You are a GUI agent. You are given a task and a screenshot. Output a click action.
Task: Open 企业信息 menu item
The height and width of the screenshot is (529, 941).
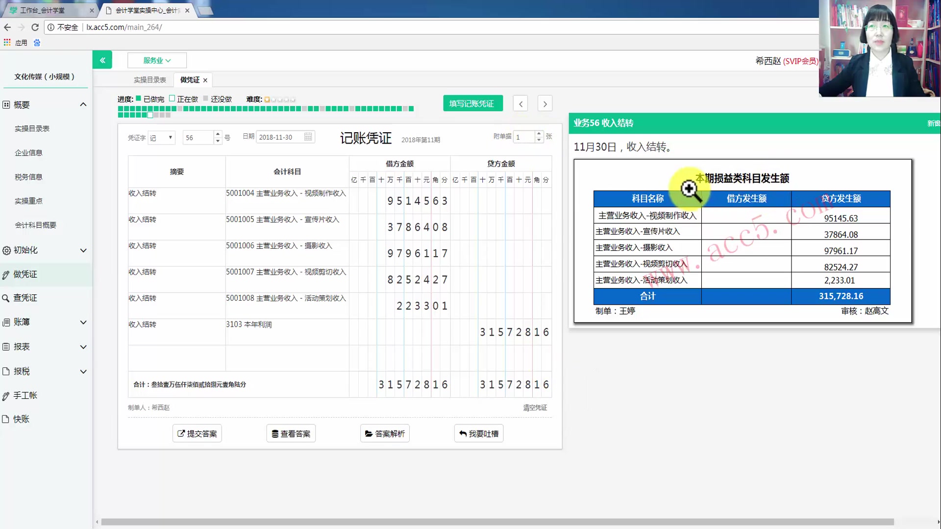(28, 153)
